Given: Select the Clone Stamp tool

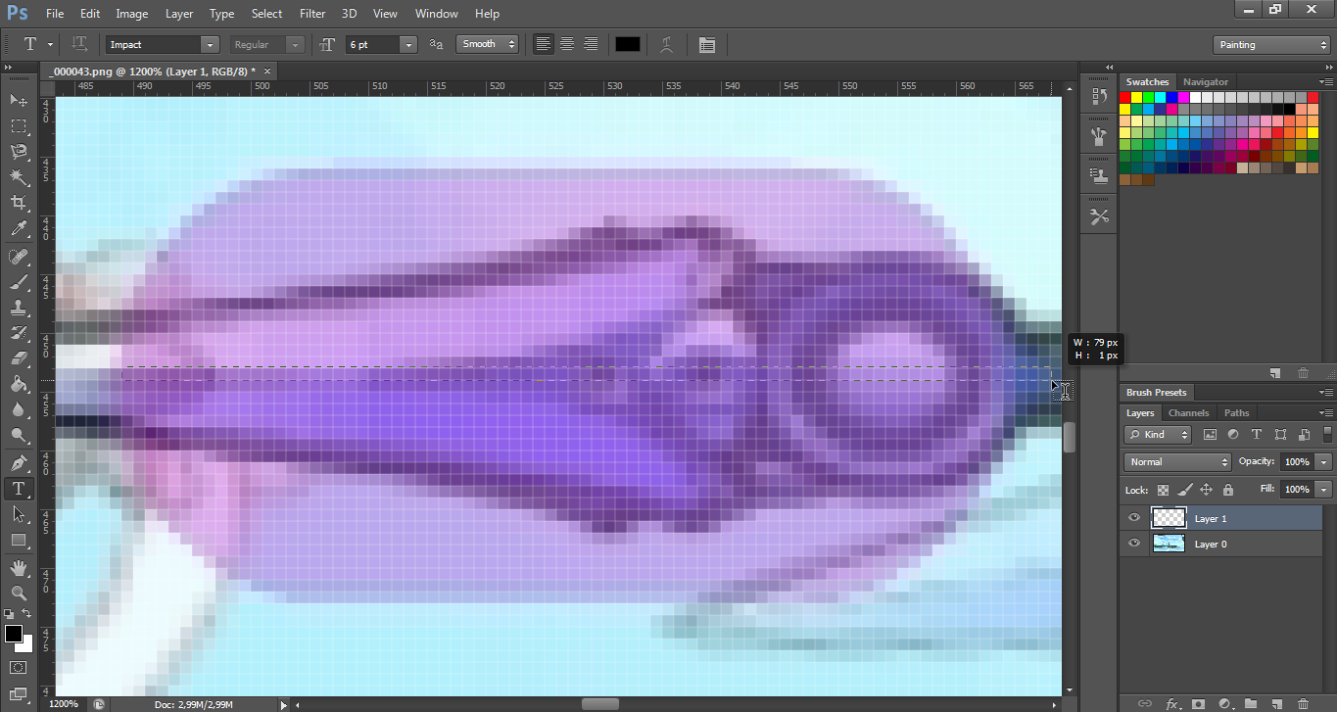Looking at the screenshot, I should click(x=19, y=308).
